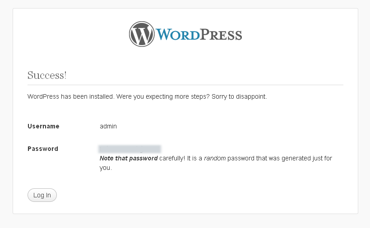Click the "Were you expecting more steps?" text
Screen dimensions: 370x228
click(163, 96)
